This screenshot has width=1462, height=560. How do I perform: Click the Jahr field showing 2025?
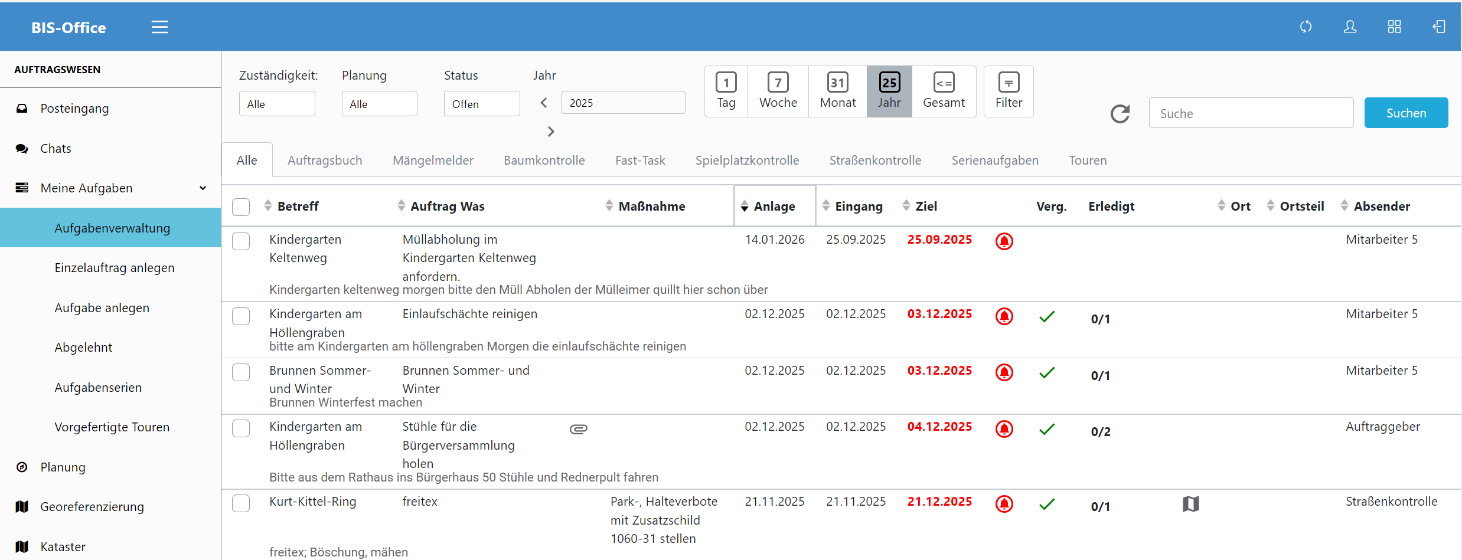pyautogui.click(x=623, y=103)
